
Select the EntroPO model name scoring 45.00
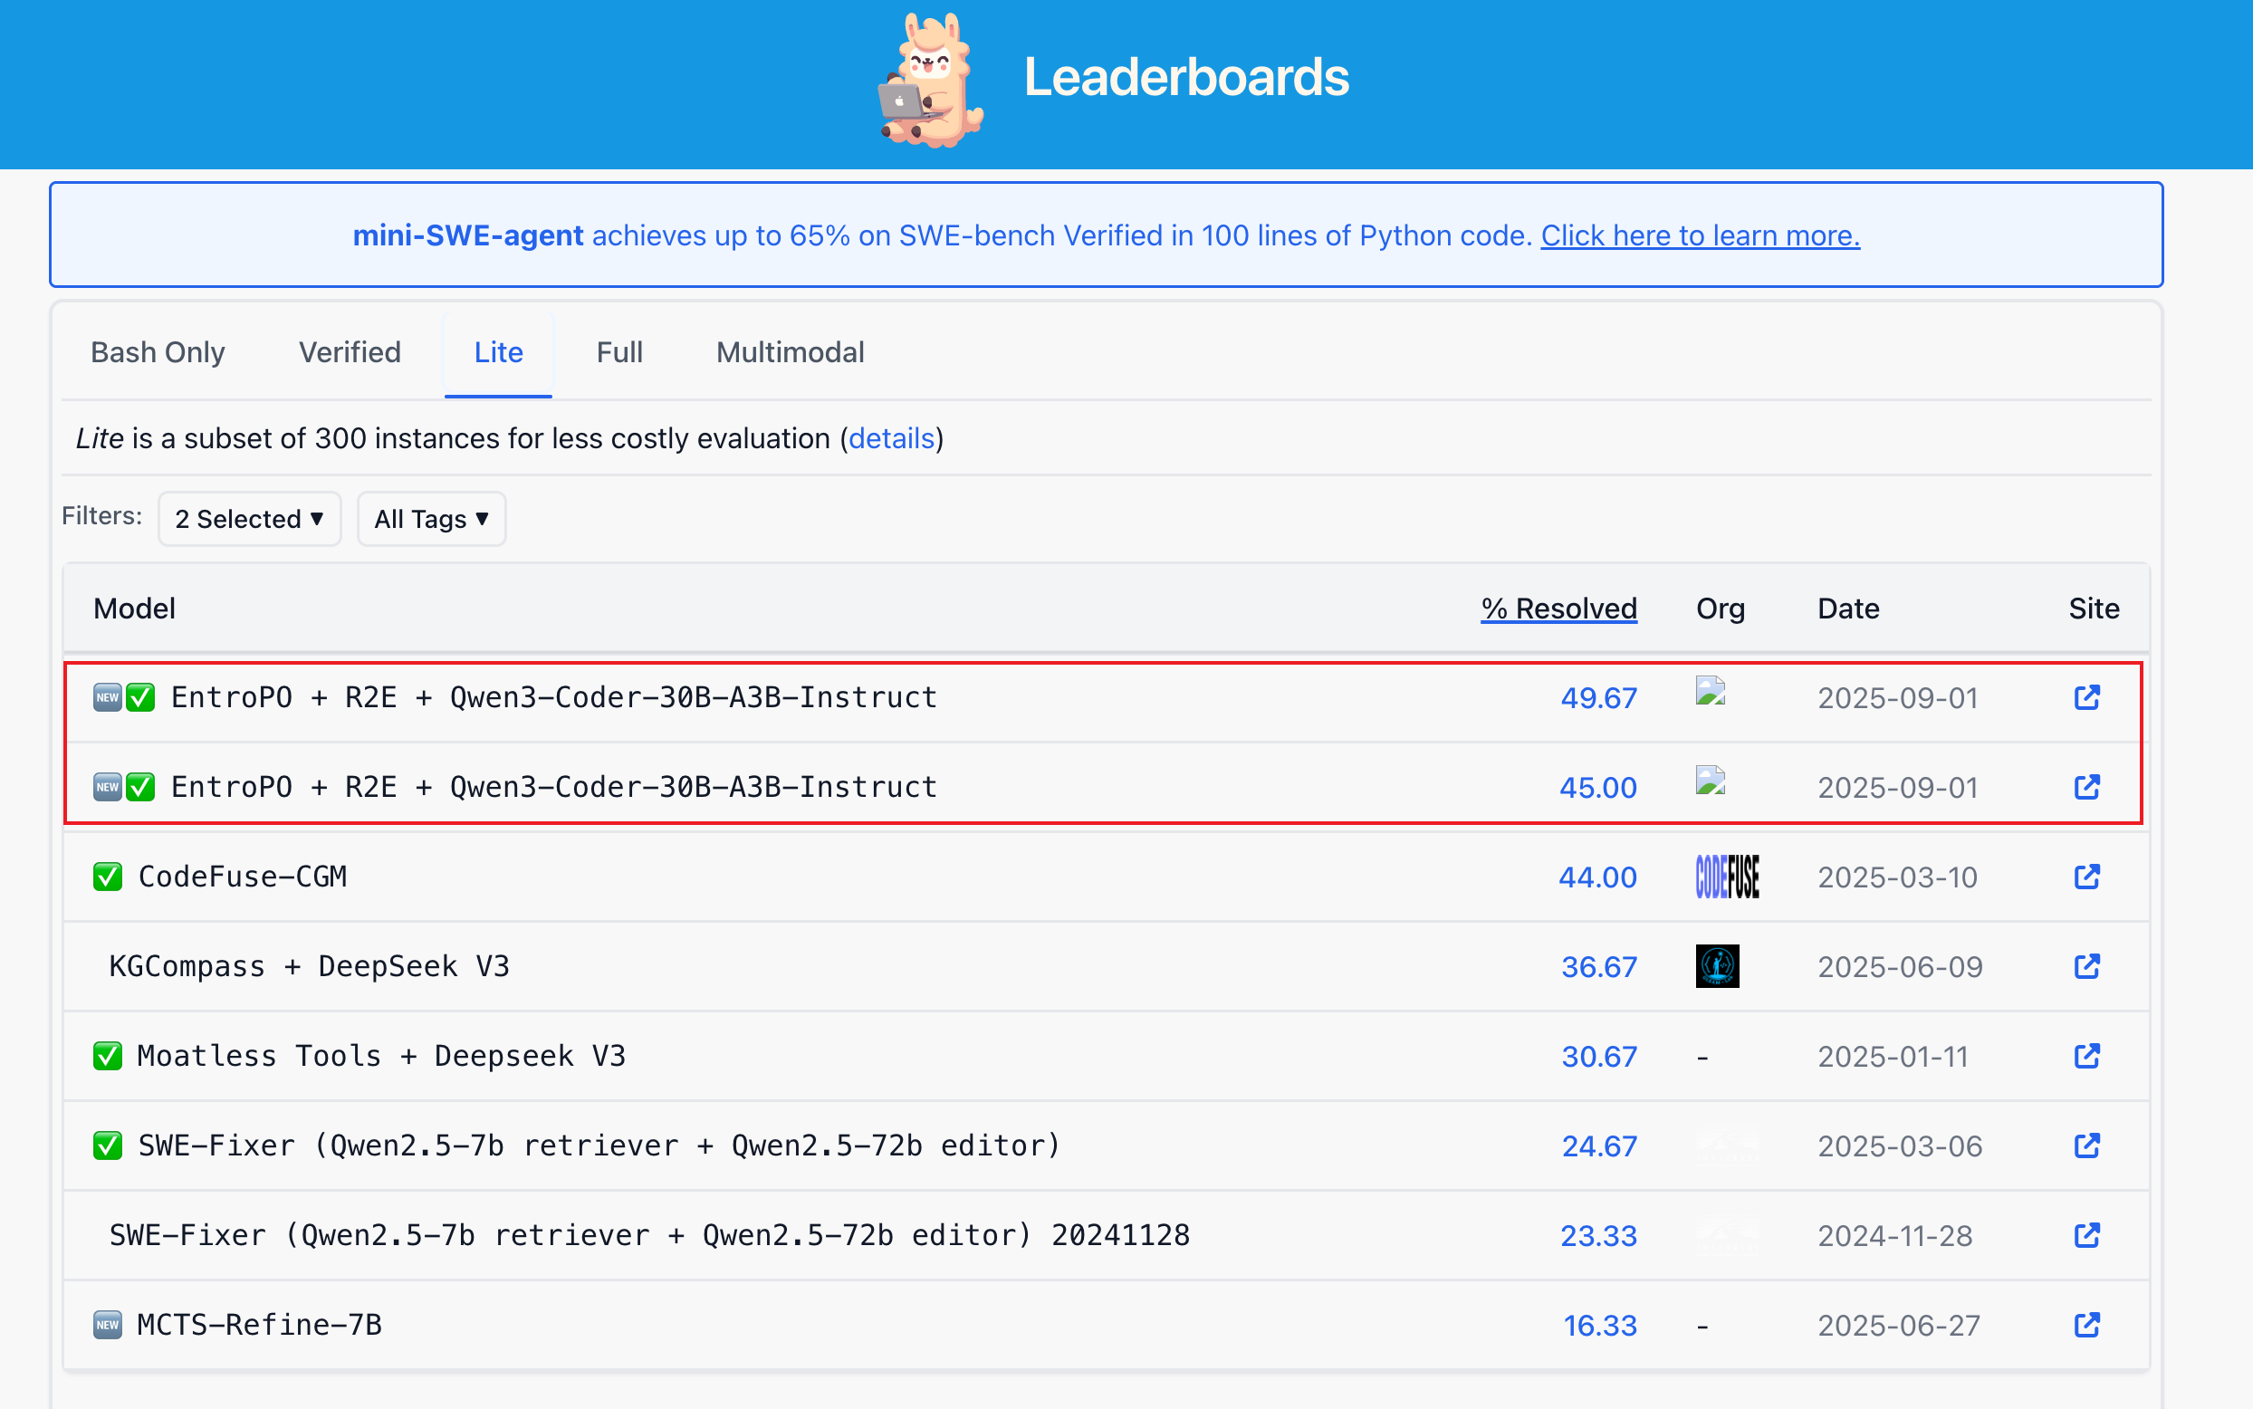pyautogui.click(x=554, y=787)
